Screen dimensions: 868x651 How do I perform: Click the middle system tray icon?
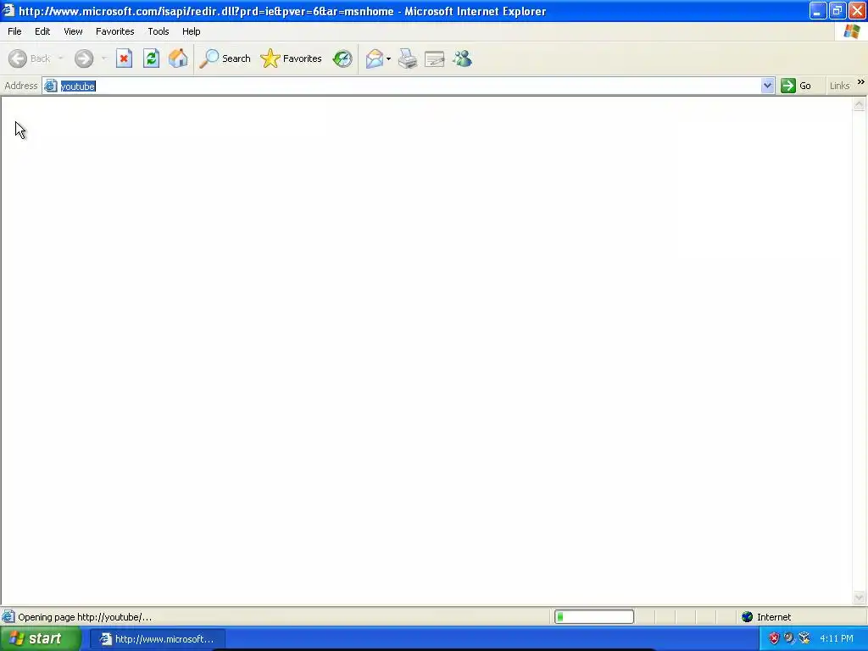(x=789, y=639)
